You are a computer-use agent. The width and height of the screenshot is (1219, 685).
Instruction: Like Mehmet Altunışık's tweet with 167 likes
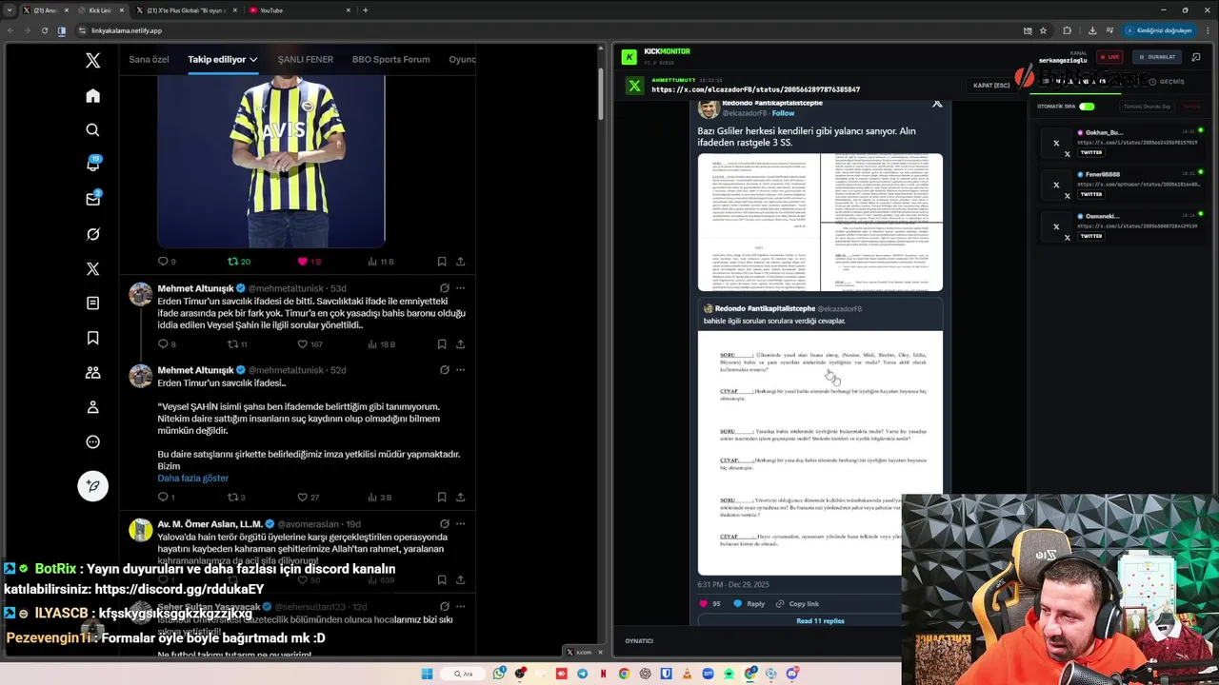click(303, 344)
